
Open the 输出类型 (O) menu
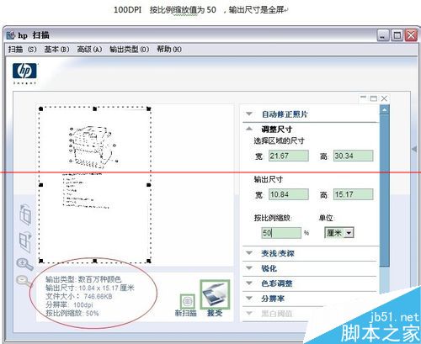coord(129,50)
